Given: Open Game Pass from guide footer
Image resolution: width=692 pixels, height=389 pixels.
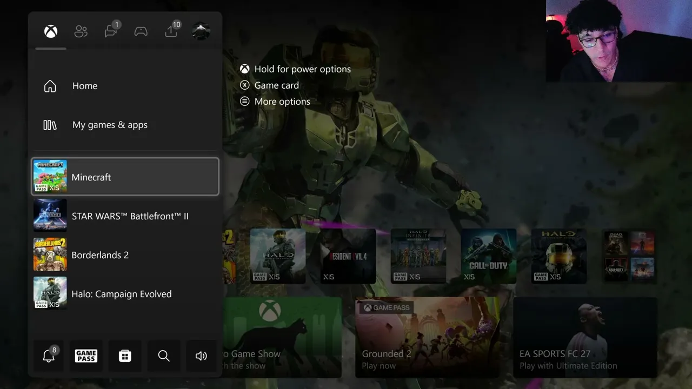Looking at the screenshot, I should click(86, 356).
